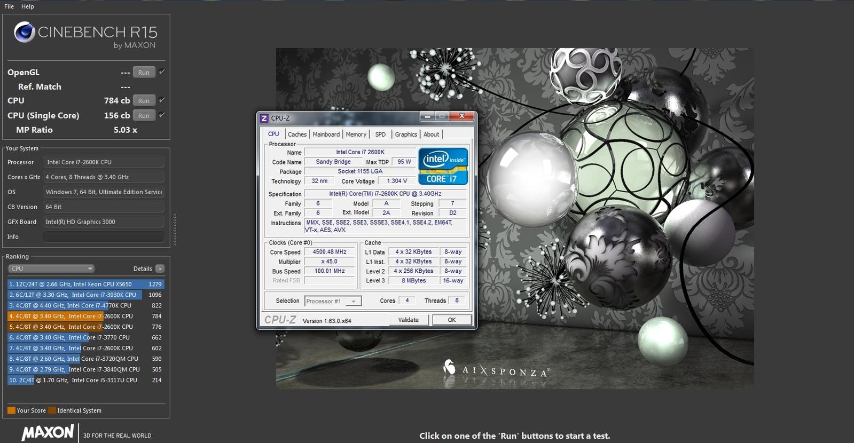Click the Multiplier x 45.0 value
The height and width of the screenshot is (443, 854).
[329, 262]
